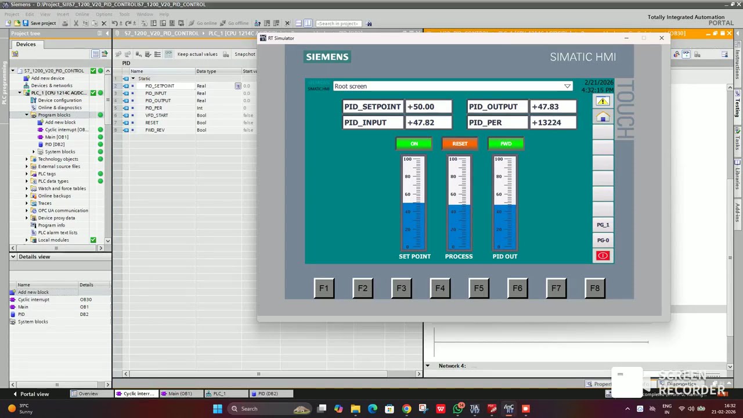Switch to the Devices tab
Image resolution: width=743 pixels, height=418 pixels.
26,44
